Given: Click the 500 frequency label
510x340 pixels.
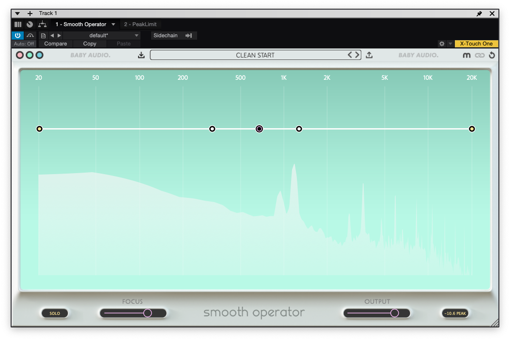Looking at the screenshot, I should pyautogui.click(x=240, y=77).
